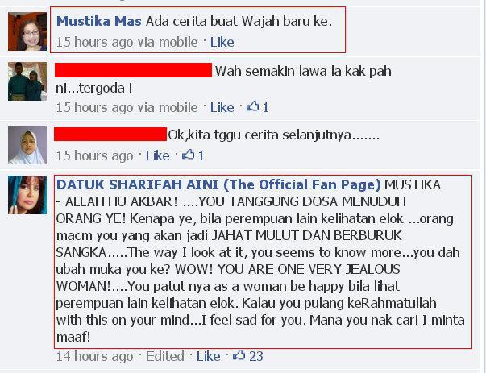Click thumbs-up icon on 'kita tggu cerita' comment

(x=188, y=155)
